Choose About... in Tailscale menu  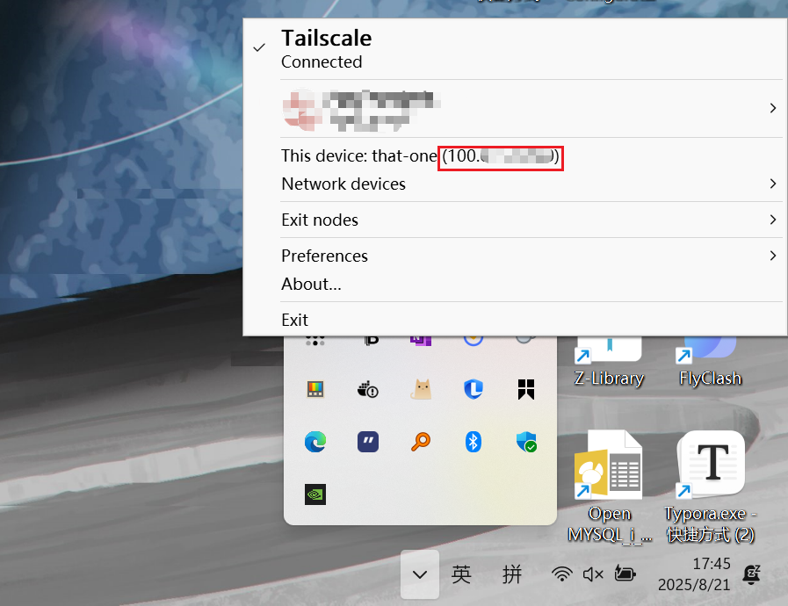tap(515, 285)
